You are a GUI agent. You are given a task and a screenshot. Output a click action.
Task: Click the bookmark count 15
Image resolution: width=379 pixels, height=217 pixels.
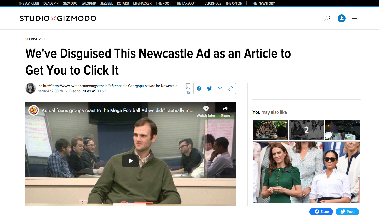[188, 92]
